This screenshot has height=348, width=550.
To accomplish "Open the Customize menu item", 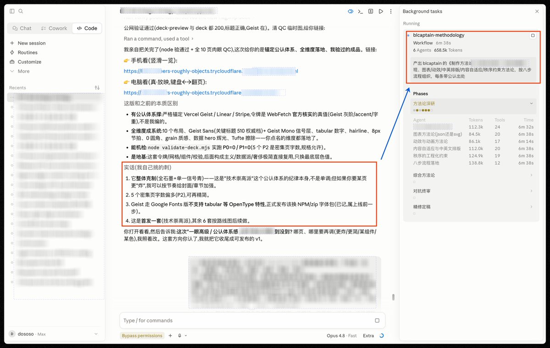I will (26, 62).
